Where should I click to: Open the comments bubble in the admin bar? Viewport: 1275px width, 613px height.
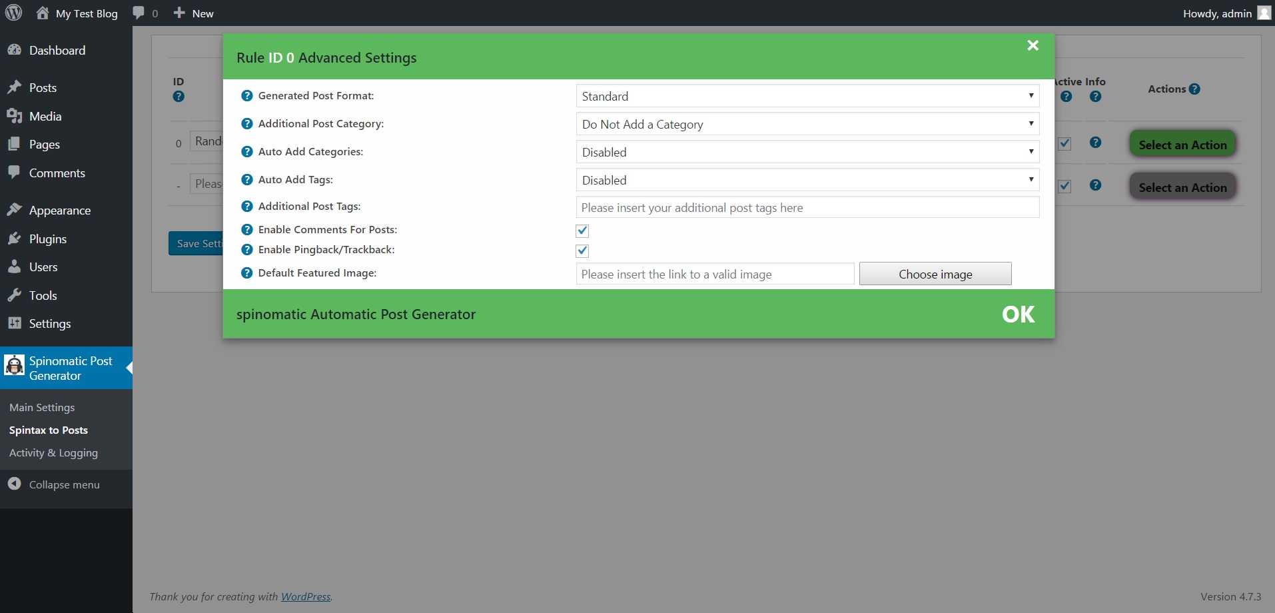pyautogui.click(x=138, y=13)
